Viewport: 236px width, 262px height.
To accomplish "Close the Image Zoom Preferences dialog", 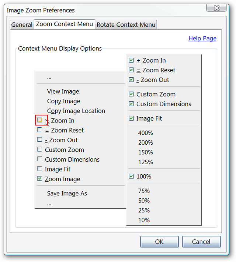I will (216, 8).
